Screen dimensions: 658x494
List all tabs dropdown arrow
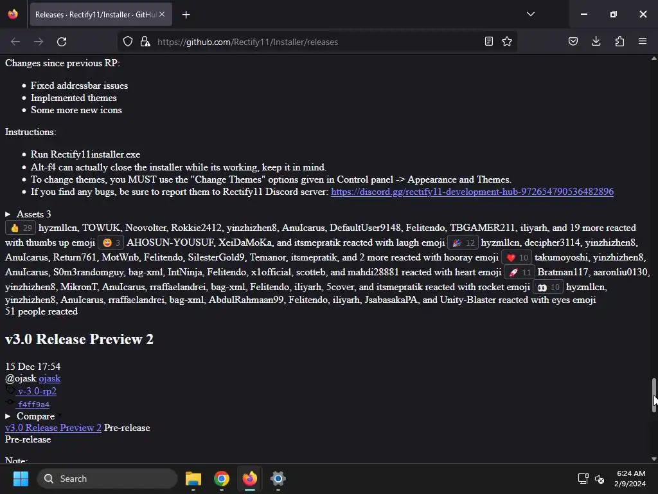coord(530,14)
